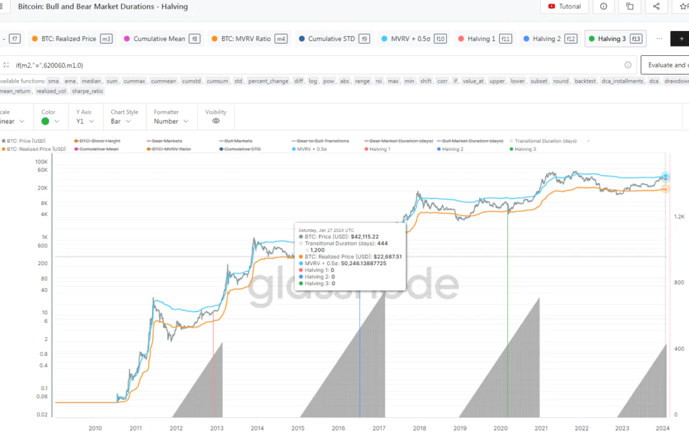Toggle Halving 1 legend series

(377, 149)
